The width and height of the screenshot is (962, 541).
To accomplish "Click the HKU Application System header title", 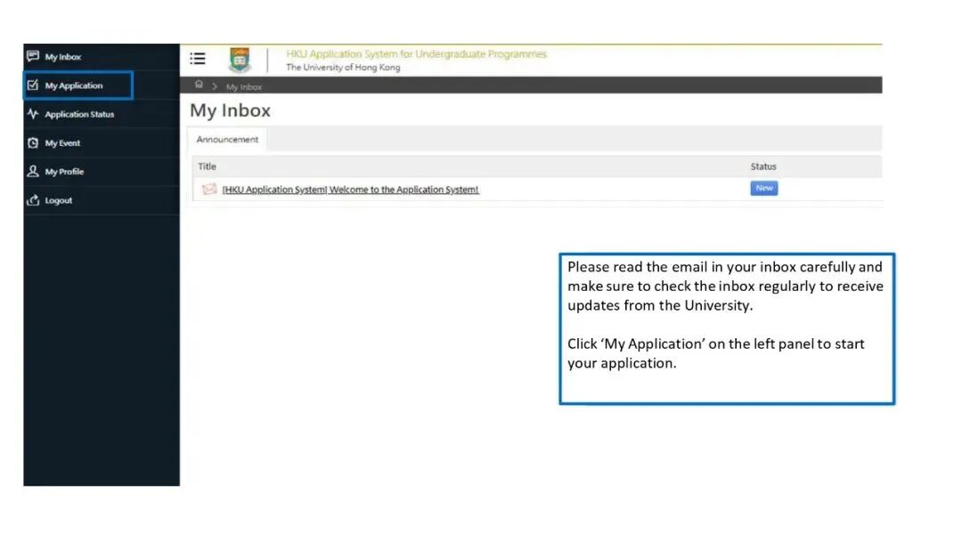I will [416, 54].
